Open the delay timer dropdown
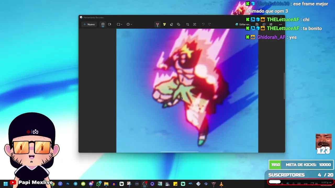 click(129, 24)
